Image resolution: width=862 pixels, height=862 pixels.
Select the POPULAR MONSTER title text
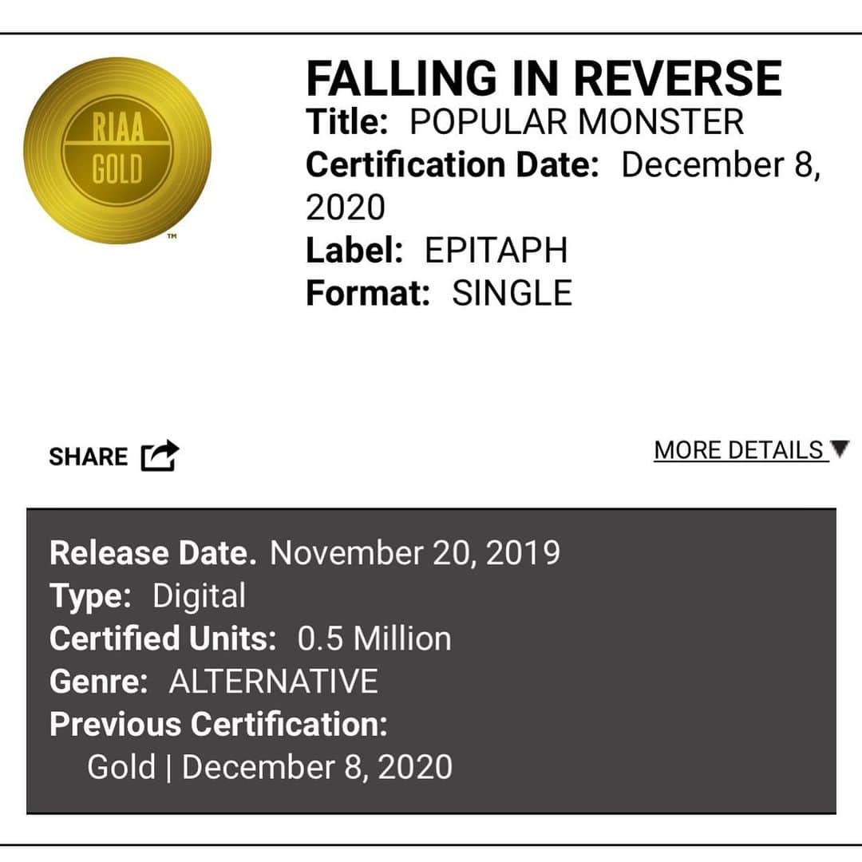tap(577, 121)
